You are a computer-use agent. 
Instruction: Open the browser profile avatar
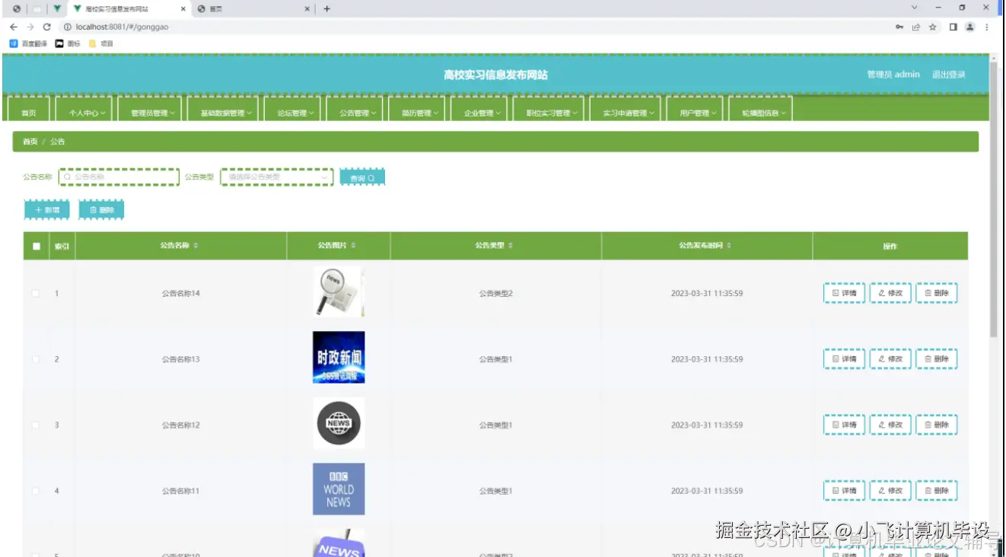pyautogui.click(x=969, y=27)
